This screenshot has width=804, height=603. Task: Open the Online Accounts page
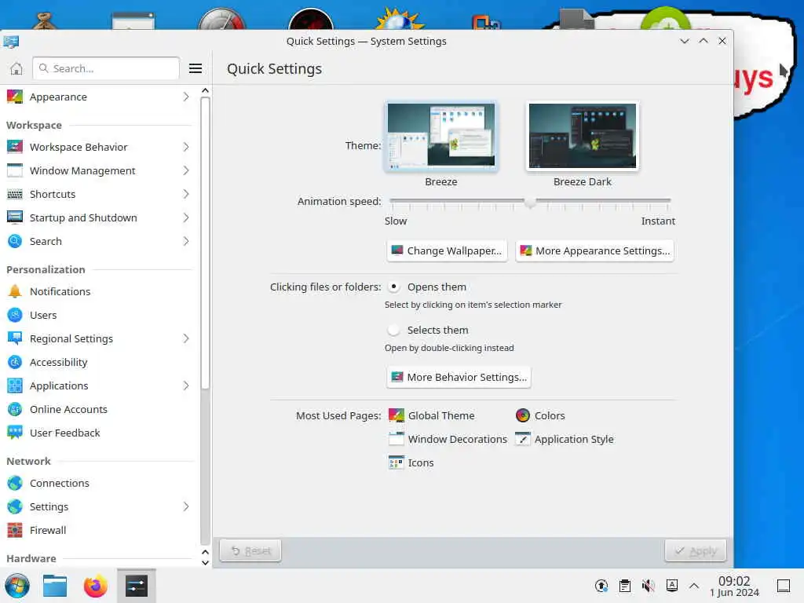pyautogui.click(x=99, y=409)
